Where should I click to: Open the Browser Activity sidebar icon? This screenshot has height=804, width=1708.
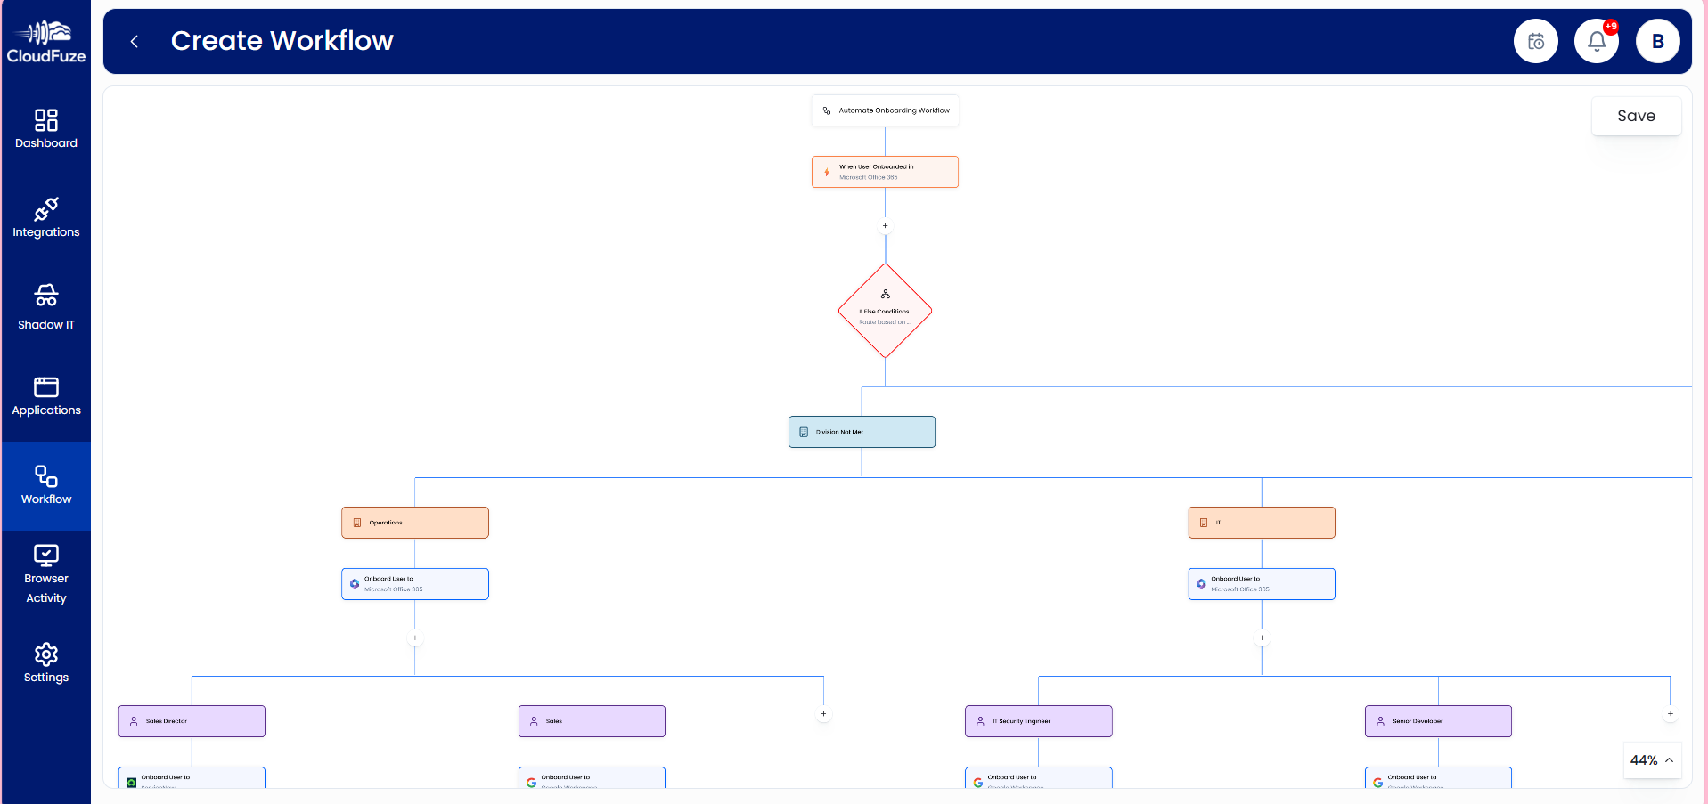[x=45, y=554]
